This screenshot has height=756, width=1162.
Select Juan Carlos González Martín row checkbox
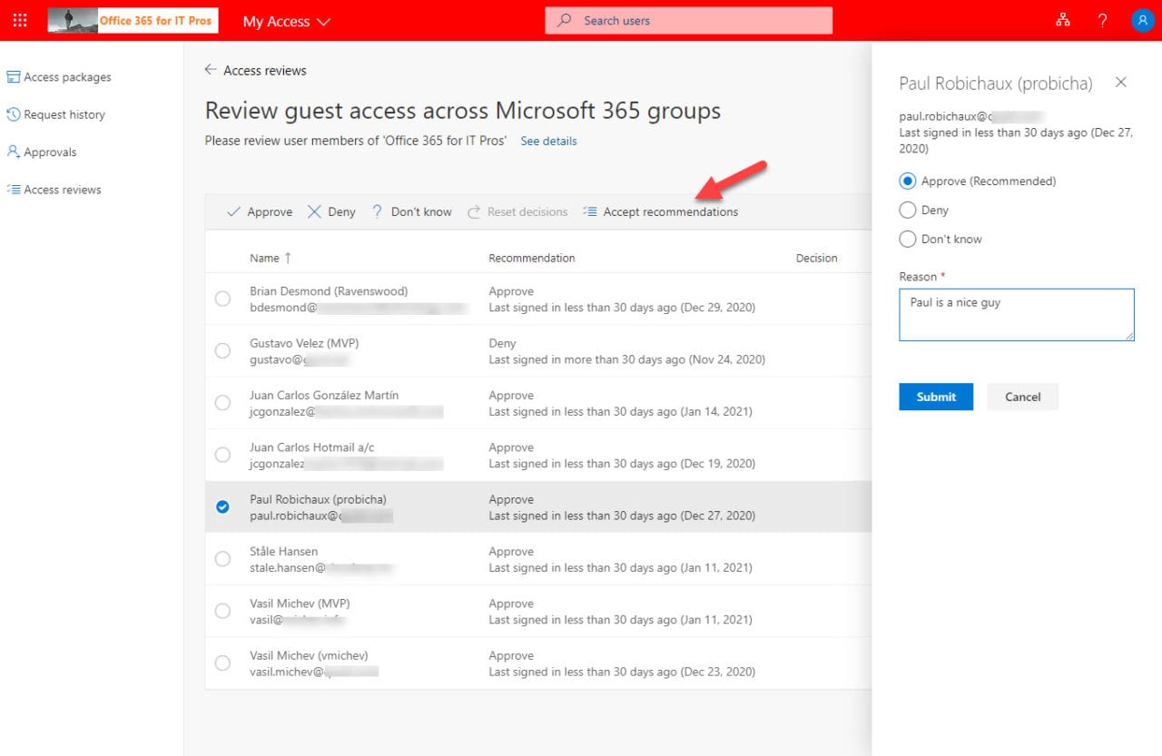(222, 402)
